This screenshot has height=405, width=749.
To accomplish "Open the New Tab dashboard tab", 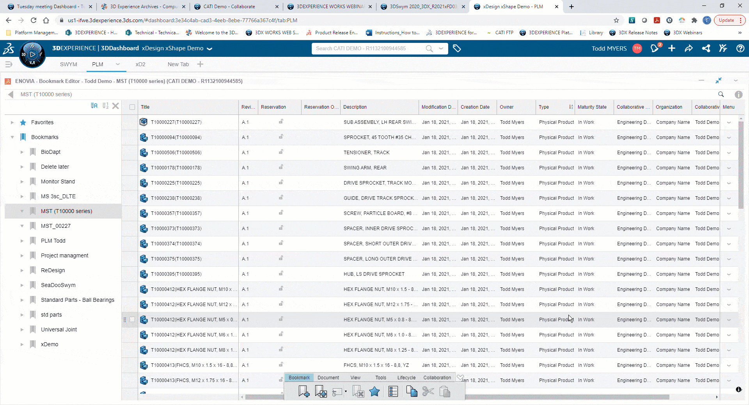I will [x=178, y=64].
